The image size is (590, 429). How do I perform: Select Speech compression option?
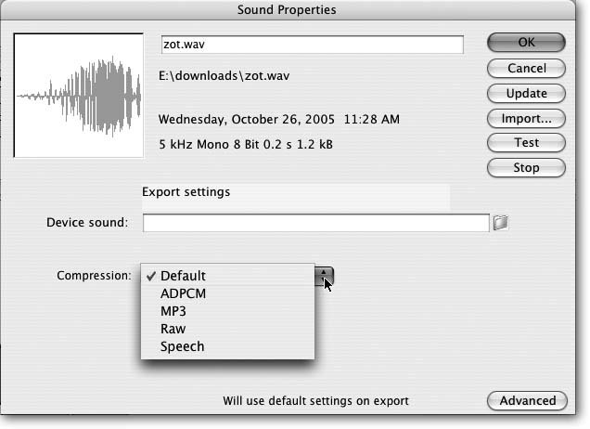click(182, 346)
